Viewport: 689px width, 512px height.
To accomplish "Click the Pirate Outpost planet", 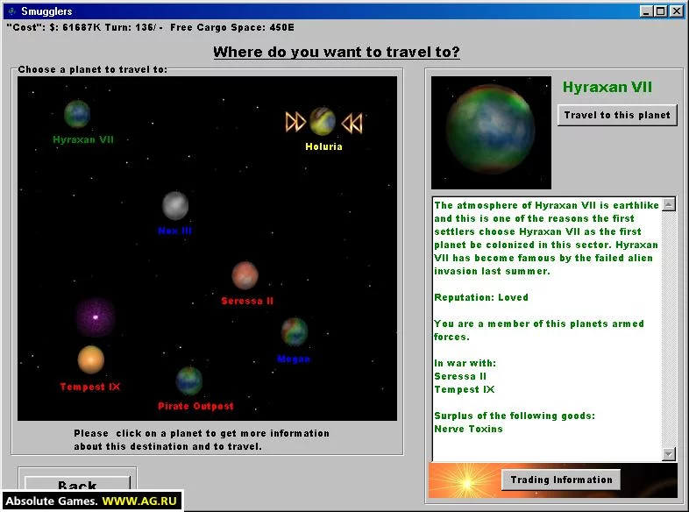I will [189, 380].
